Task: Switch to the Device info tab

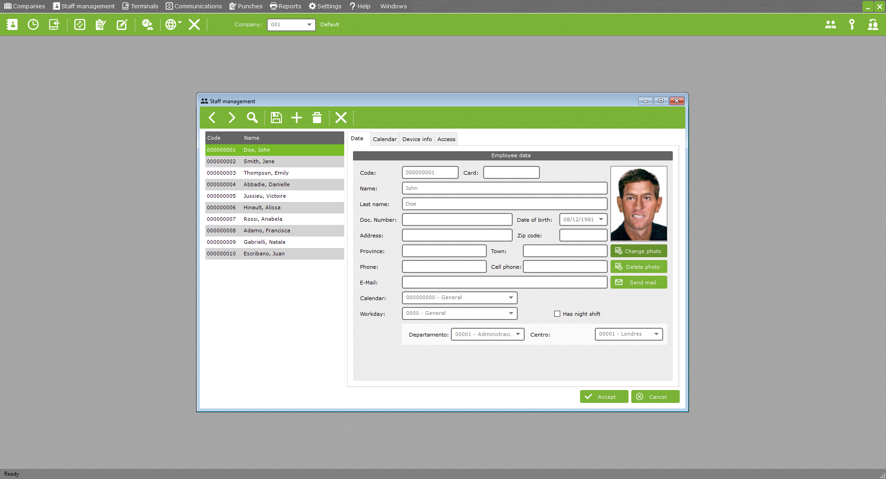Action: click(417, 139)
